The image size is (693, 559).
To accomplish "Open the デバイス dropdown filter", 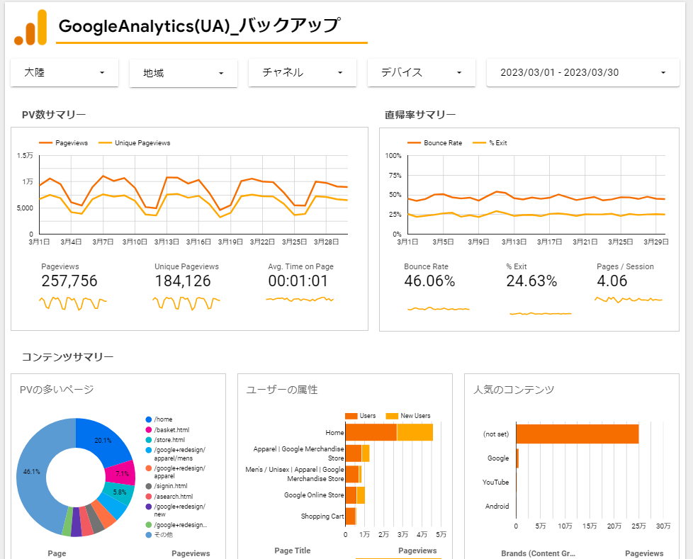I will 421,72.
